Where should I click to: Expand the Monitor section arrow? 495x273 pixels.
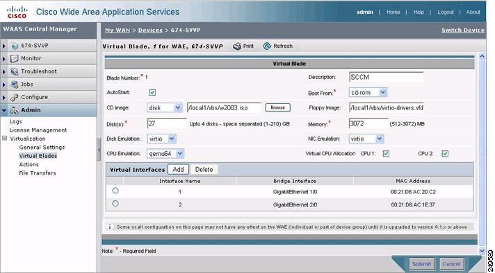pos(4,59)
